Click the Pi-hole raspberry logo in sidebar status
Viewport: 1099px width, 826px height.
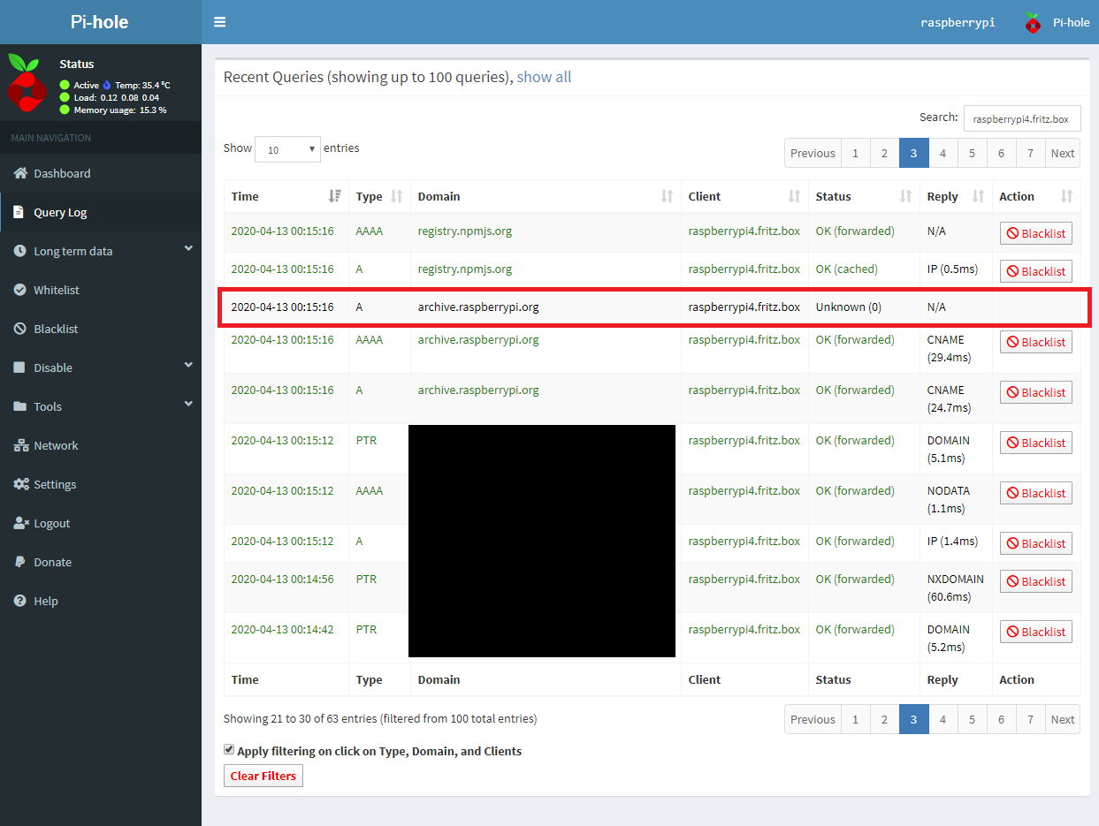pyautogui.click(x=26, y=83)
